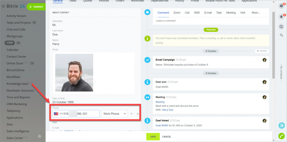The image size is (287, 142).
Task: Open Contact Center in the sidebar
Action: [17, 57]
